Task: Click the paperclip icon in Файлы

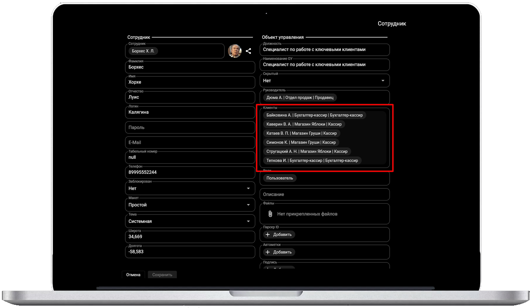Action: click(x=270, y=214)
